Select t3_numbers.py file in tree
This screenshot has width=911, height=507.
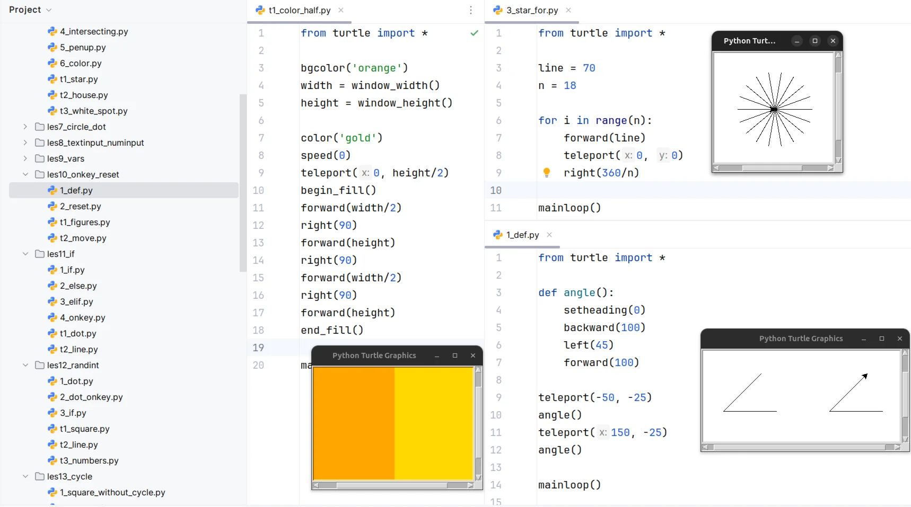89,460
